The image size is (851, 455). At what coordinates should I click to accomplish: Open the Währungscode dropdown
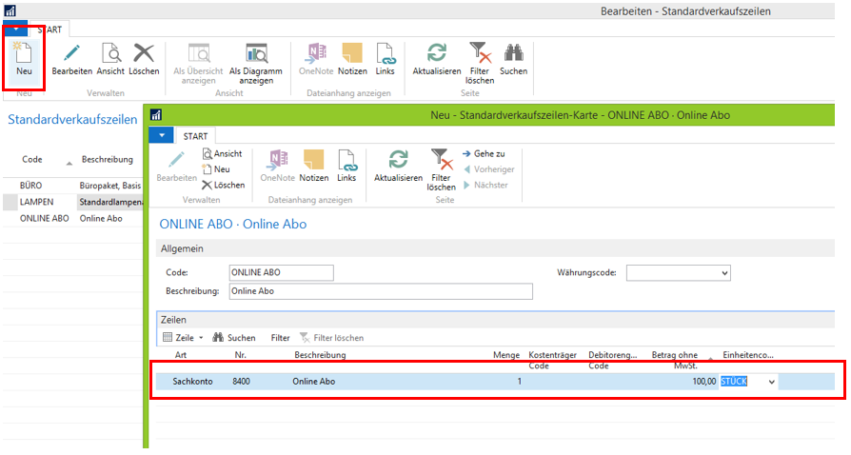[x=724, y=273]
